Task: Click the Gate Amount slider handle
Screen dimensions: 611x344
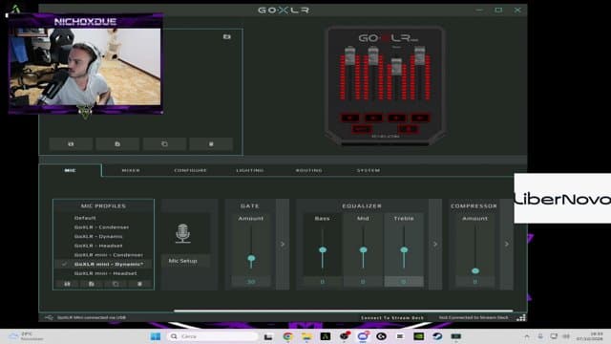Action: [x=251, y=258]
